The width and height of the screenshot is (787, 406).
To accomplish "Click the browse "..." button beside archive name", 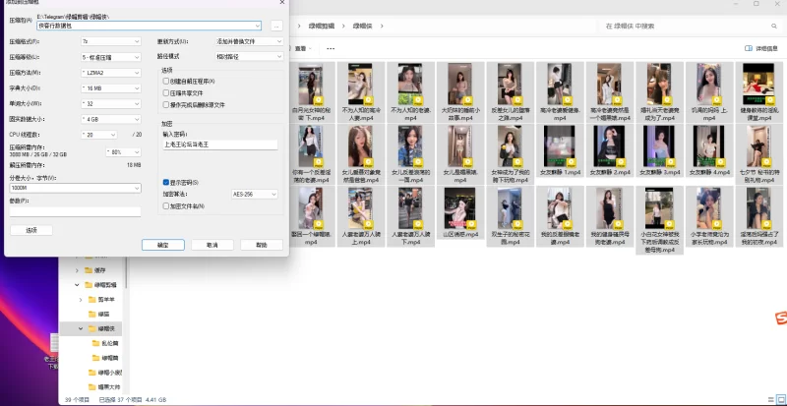I will (x=276, y=26).
